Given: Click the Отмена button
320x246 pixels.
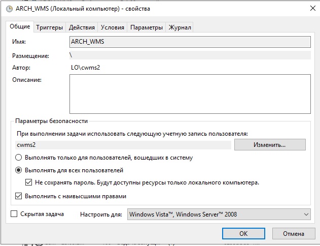Looking at the screenshot, I should pos(293,234).
